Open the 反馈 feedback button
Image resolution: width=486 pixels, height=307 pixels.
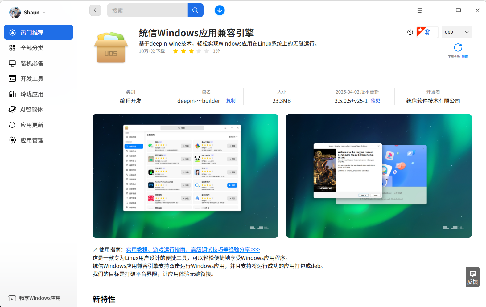coord(472,277)
